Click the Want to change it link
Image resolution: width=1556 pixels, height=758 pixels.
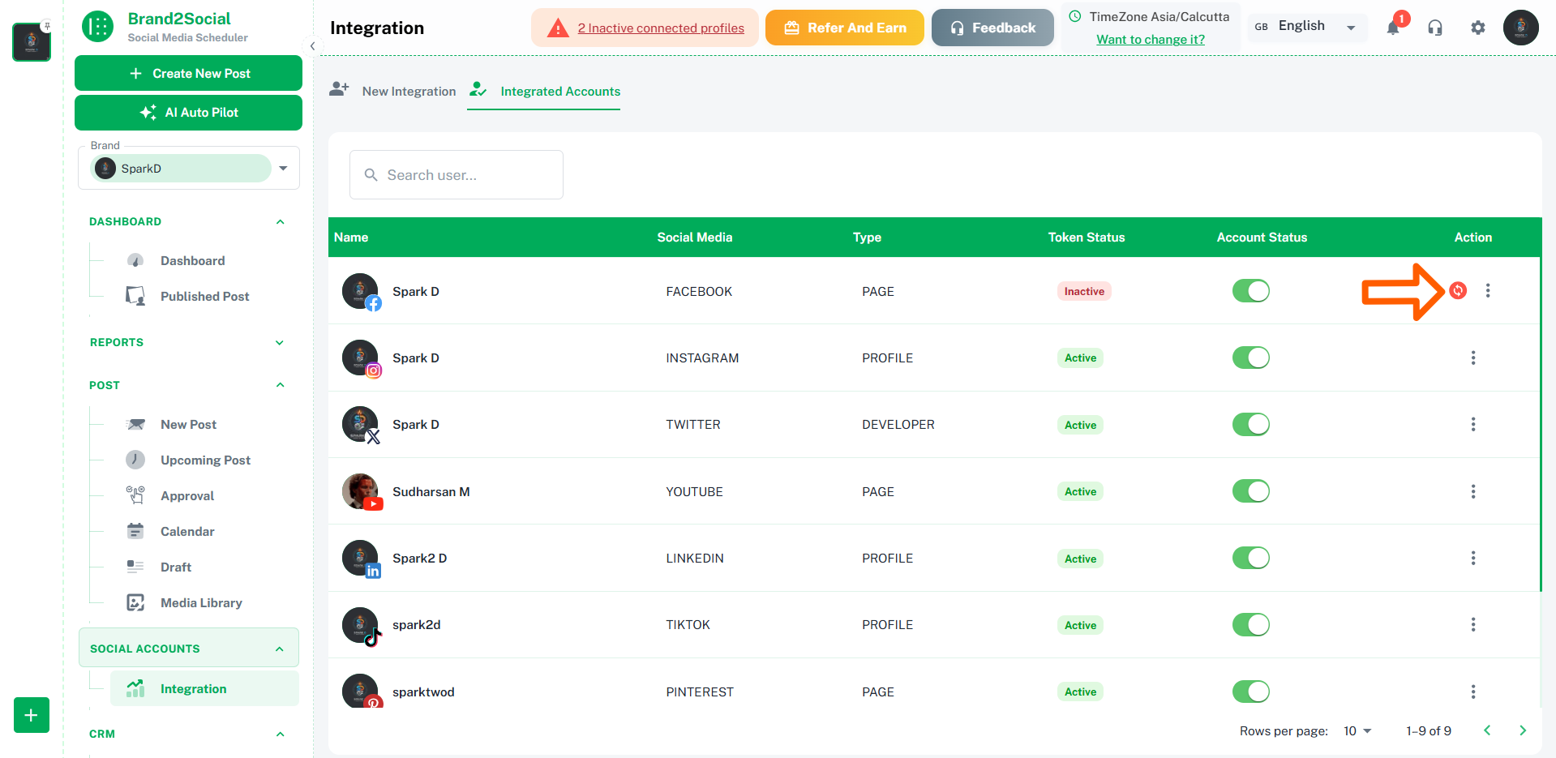tap(1150, 39)
